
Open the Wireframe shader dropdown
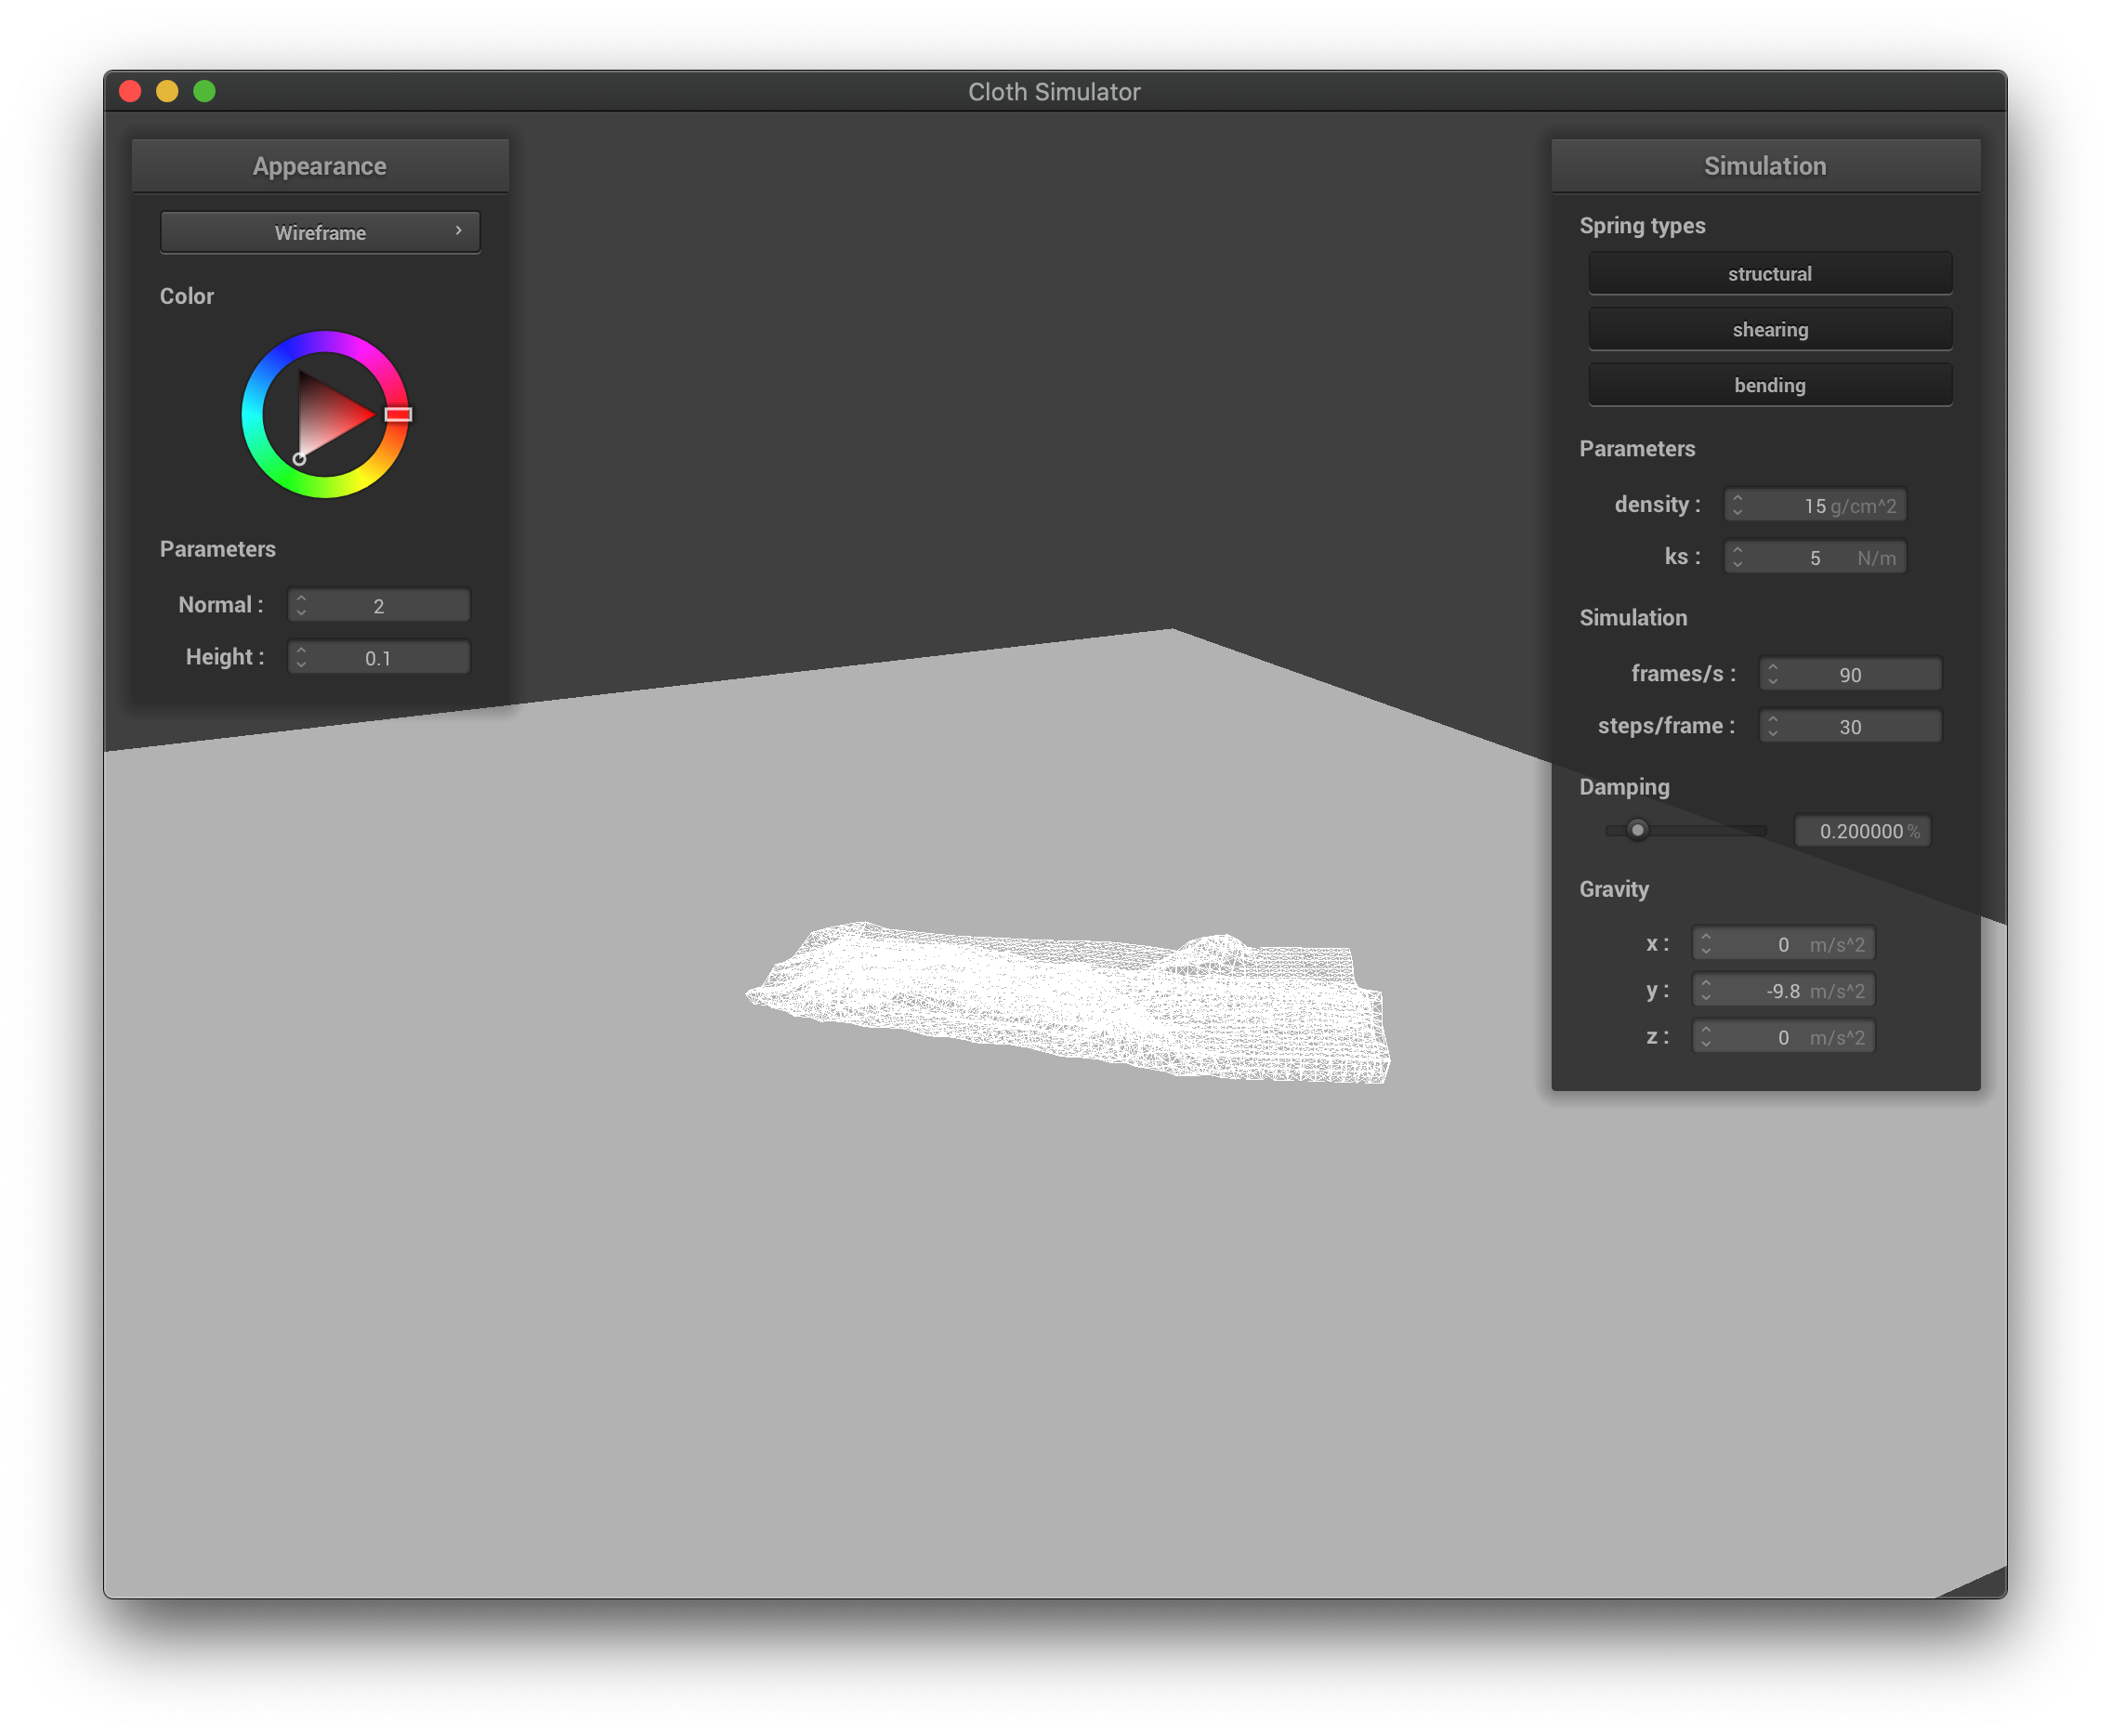320,232
